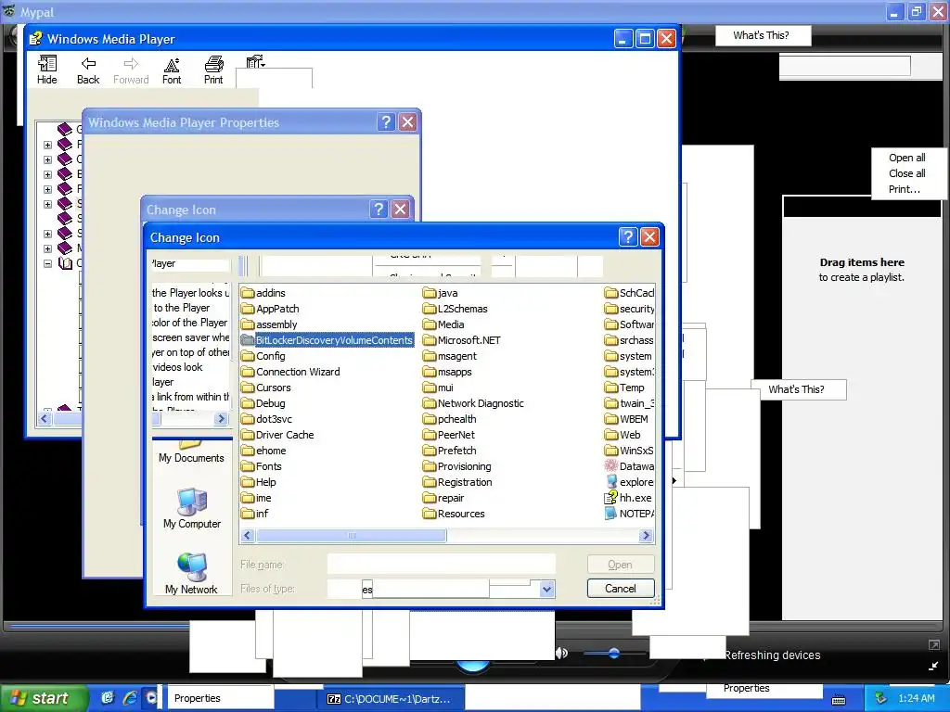Open Font options in help toolbar
The image size is (950, 712).
(172, 70)
